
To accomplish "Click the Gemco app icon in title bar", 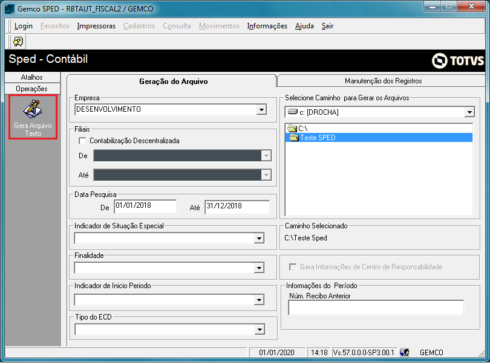I will pyautogui.click(x=9, y=8).
